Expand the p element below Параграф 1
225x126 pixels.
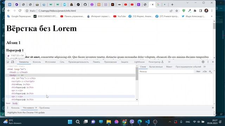[x=17, y=91]
